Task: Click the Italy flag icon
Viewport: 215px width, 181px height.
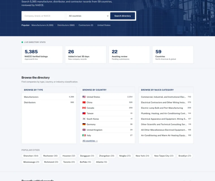Action: click(84, 135)
